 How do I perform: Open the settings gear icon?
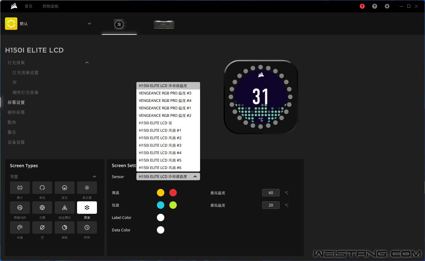coord(387,6)
